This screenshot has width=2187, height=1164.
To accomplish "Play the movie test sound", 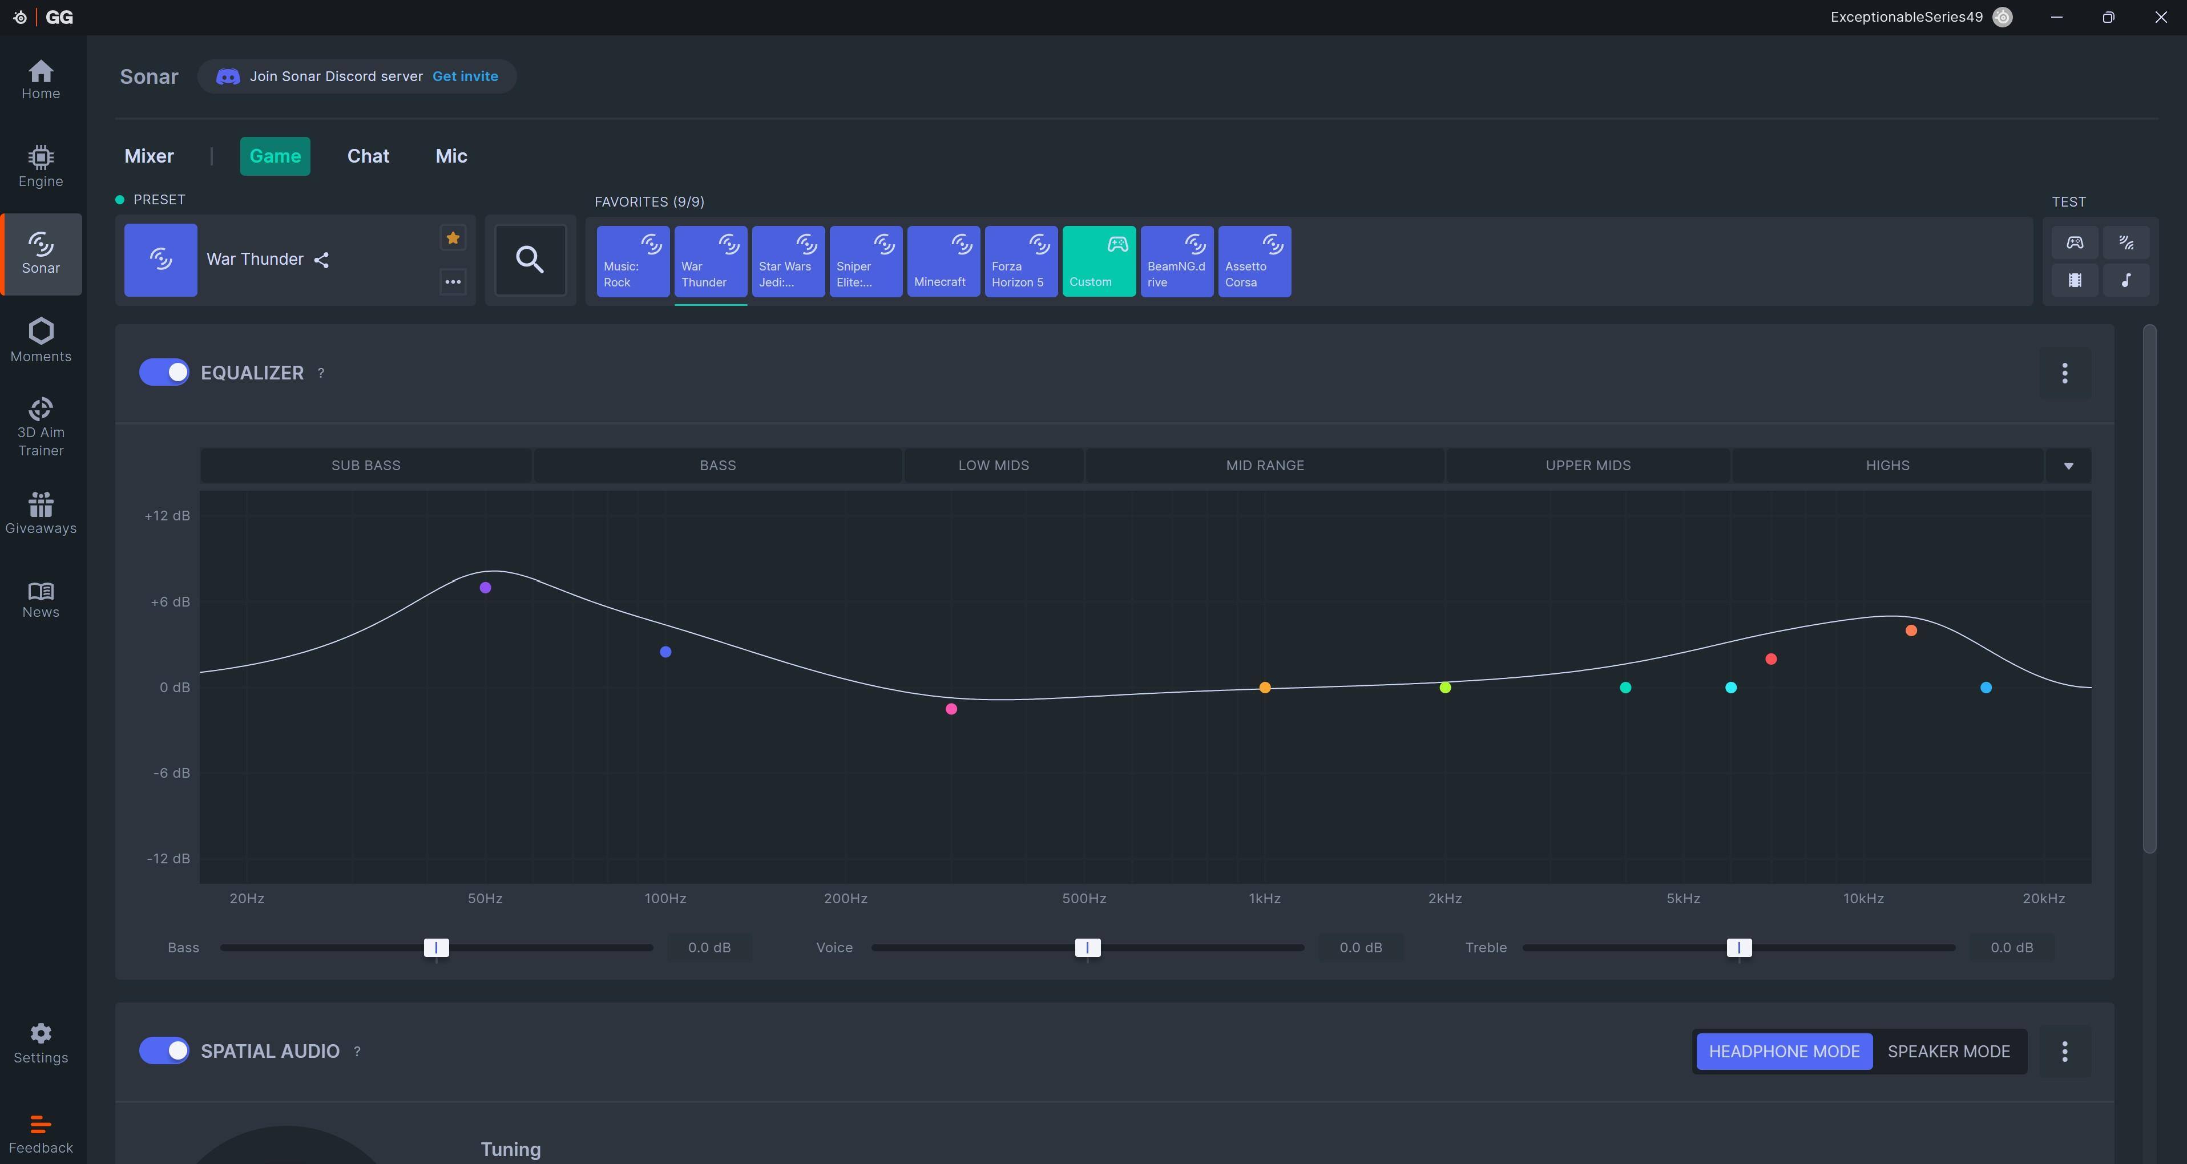I will coord(2075,280).
